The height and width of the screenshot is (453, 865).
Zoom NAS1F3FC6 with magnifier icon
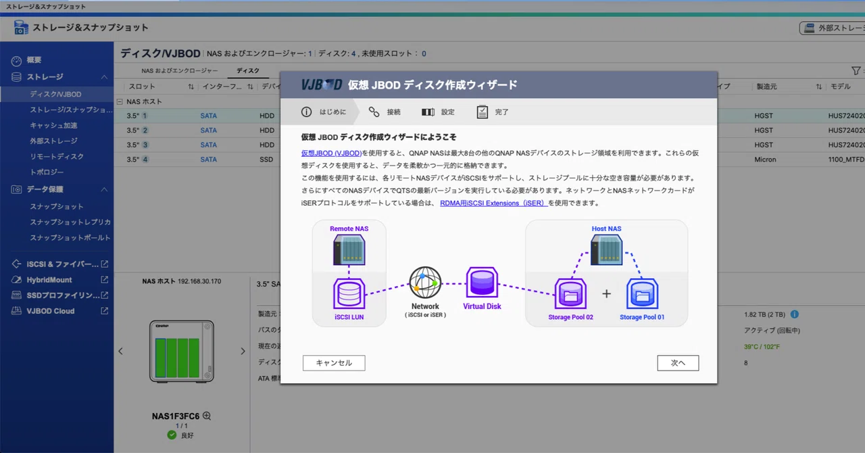point(207,416)
